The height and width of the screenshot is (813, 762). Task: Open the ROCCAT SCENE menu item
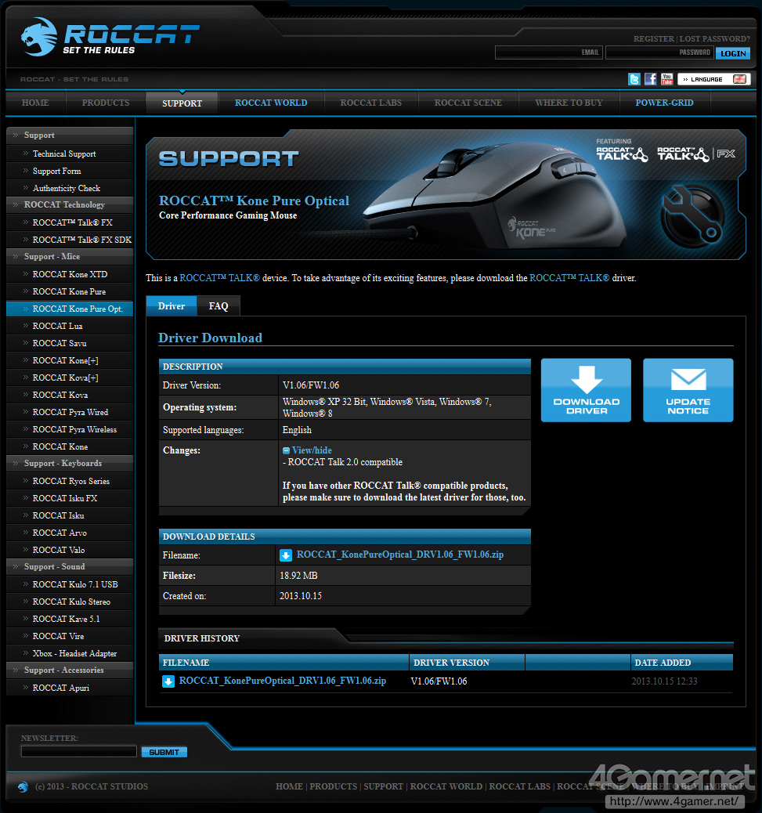[468, 103]
